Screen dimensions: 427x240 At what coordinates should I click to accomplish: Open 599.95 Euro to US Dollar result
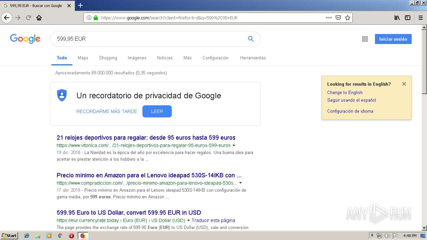(129, 212)
